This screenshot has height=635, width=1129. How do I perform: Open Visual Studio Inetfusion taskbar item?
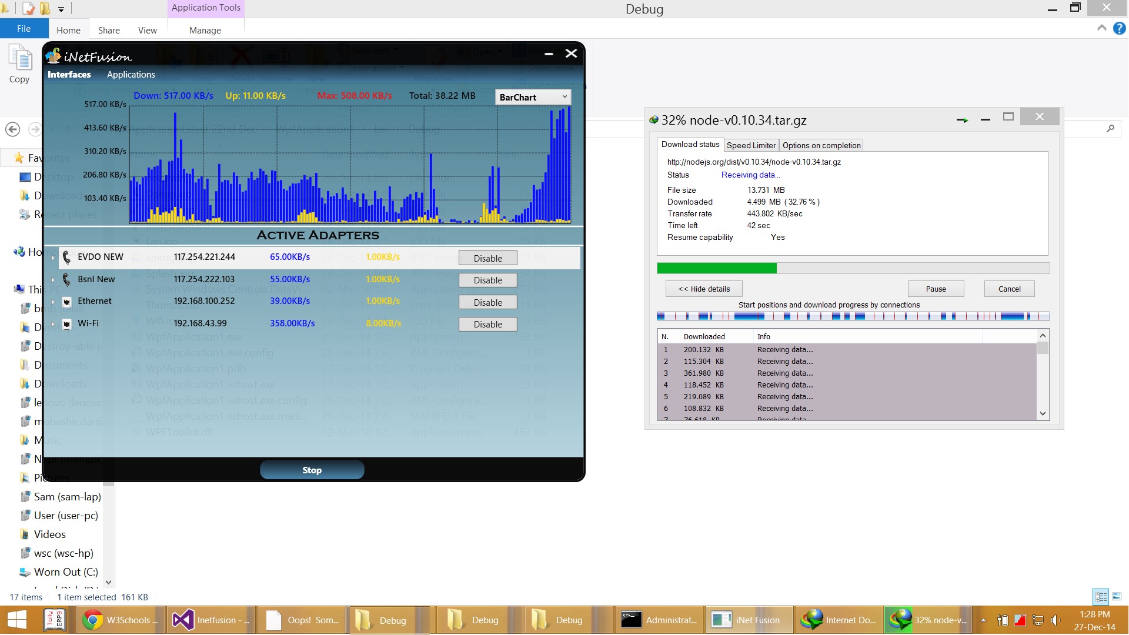(x=211, y=620)
